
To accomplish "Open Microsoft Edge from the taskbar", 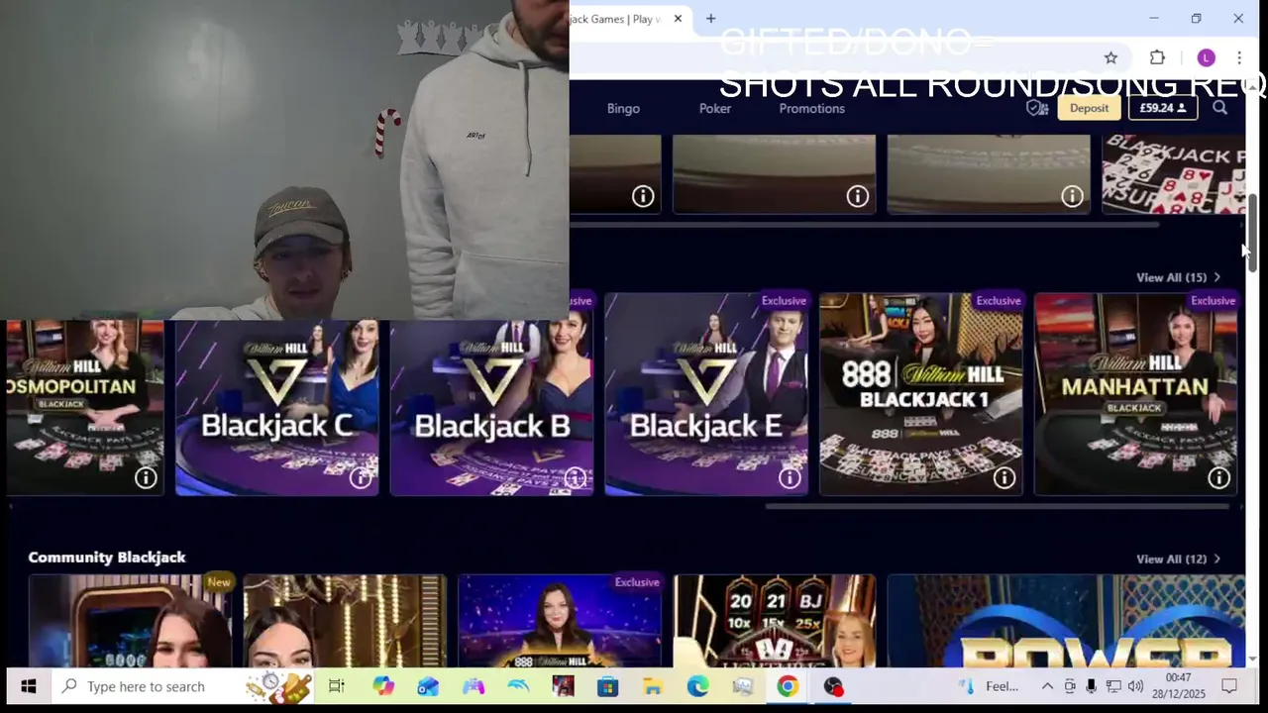I will 697,686.
